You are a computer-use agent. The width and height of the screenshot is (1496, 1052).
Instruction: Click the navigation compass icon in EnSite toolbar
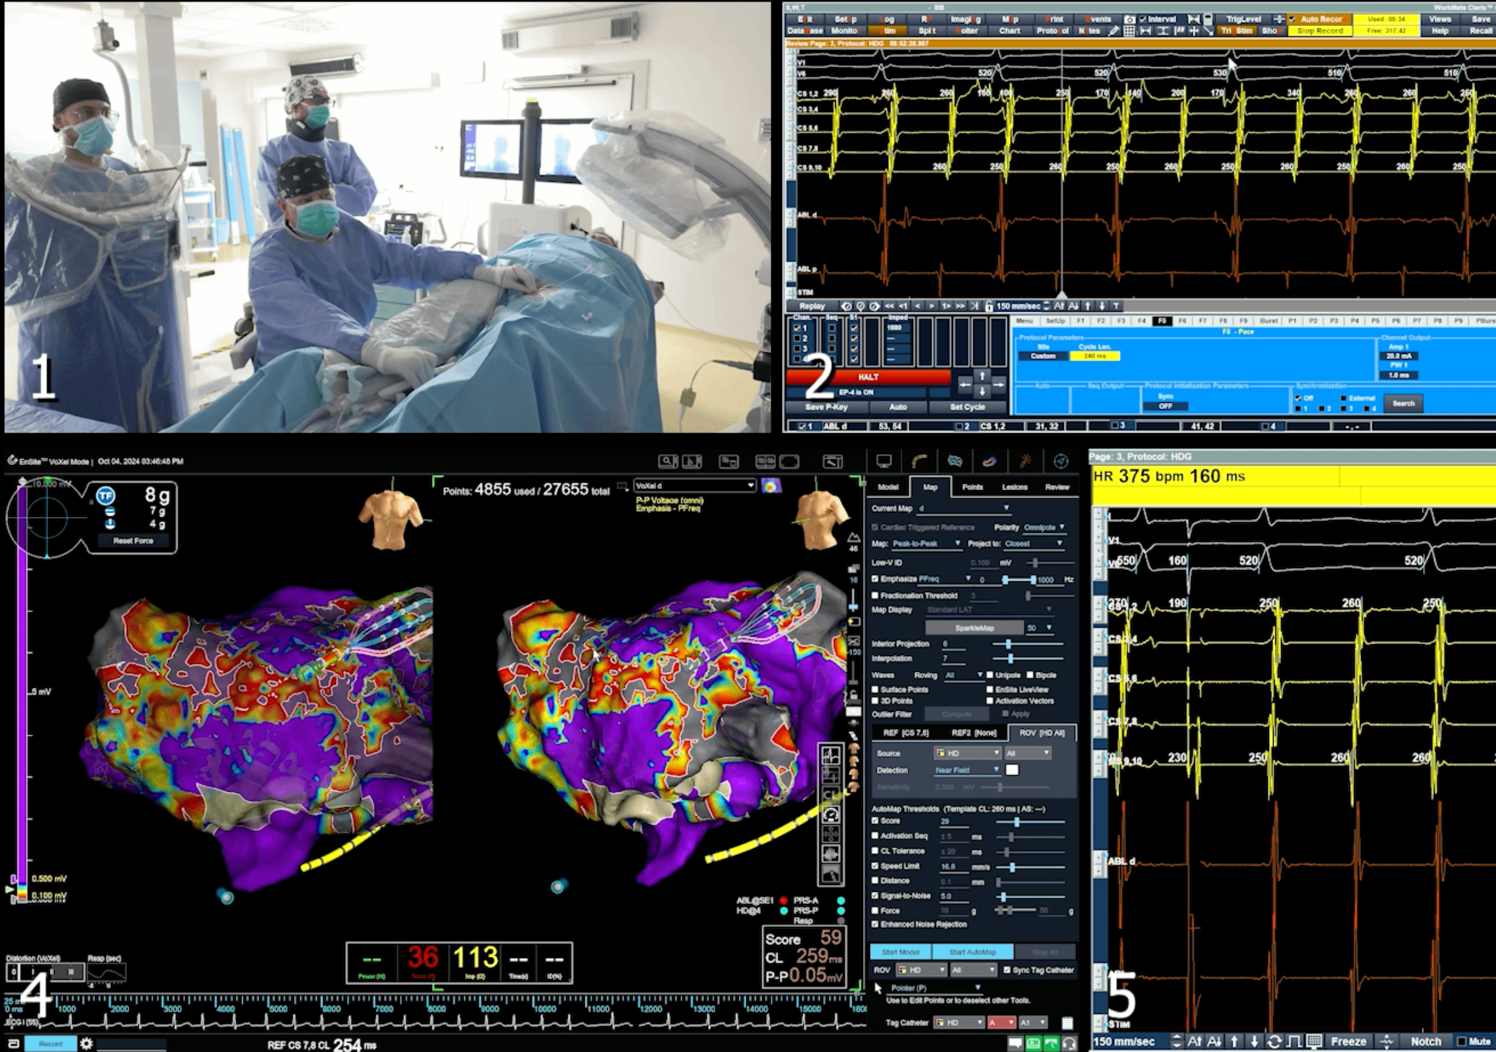[1061, 461]
